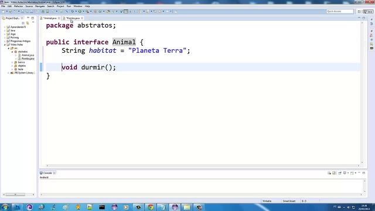This screenshot has height=211, width=375.
Task: Open the Run menu
Action: coord(69,6)
